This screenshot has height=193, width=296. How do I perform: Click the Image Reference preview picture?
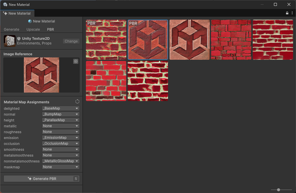click(41, 75)
